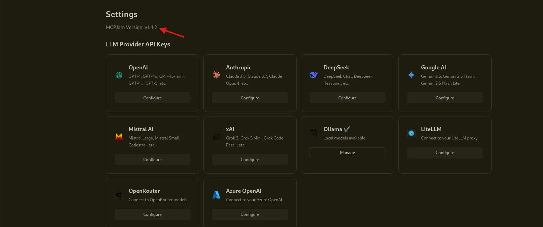This screenshot has height=227, width=543.
Task: Click the Settings page heading
Action: [122, 14]
